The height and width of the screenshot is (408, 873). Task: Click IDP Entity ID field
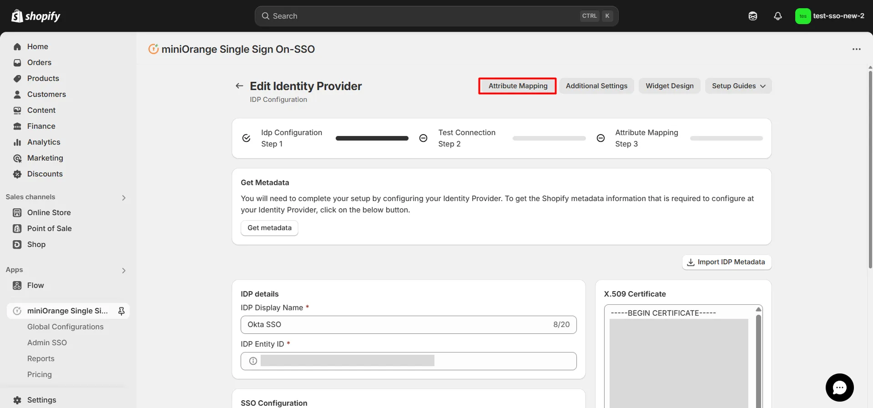point(409,361)
